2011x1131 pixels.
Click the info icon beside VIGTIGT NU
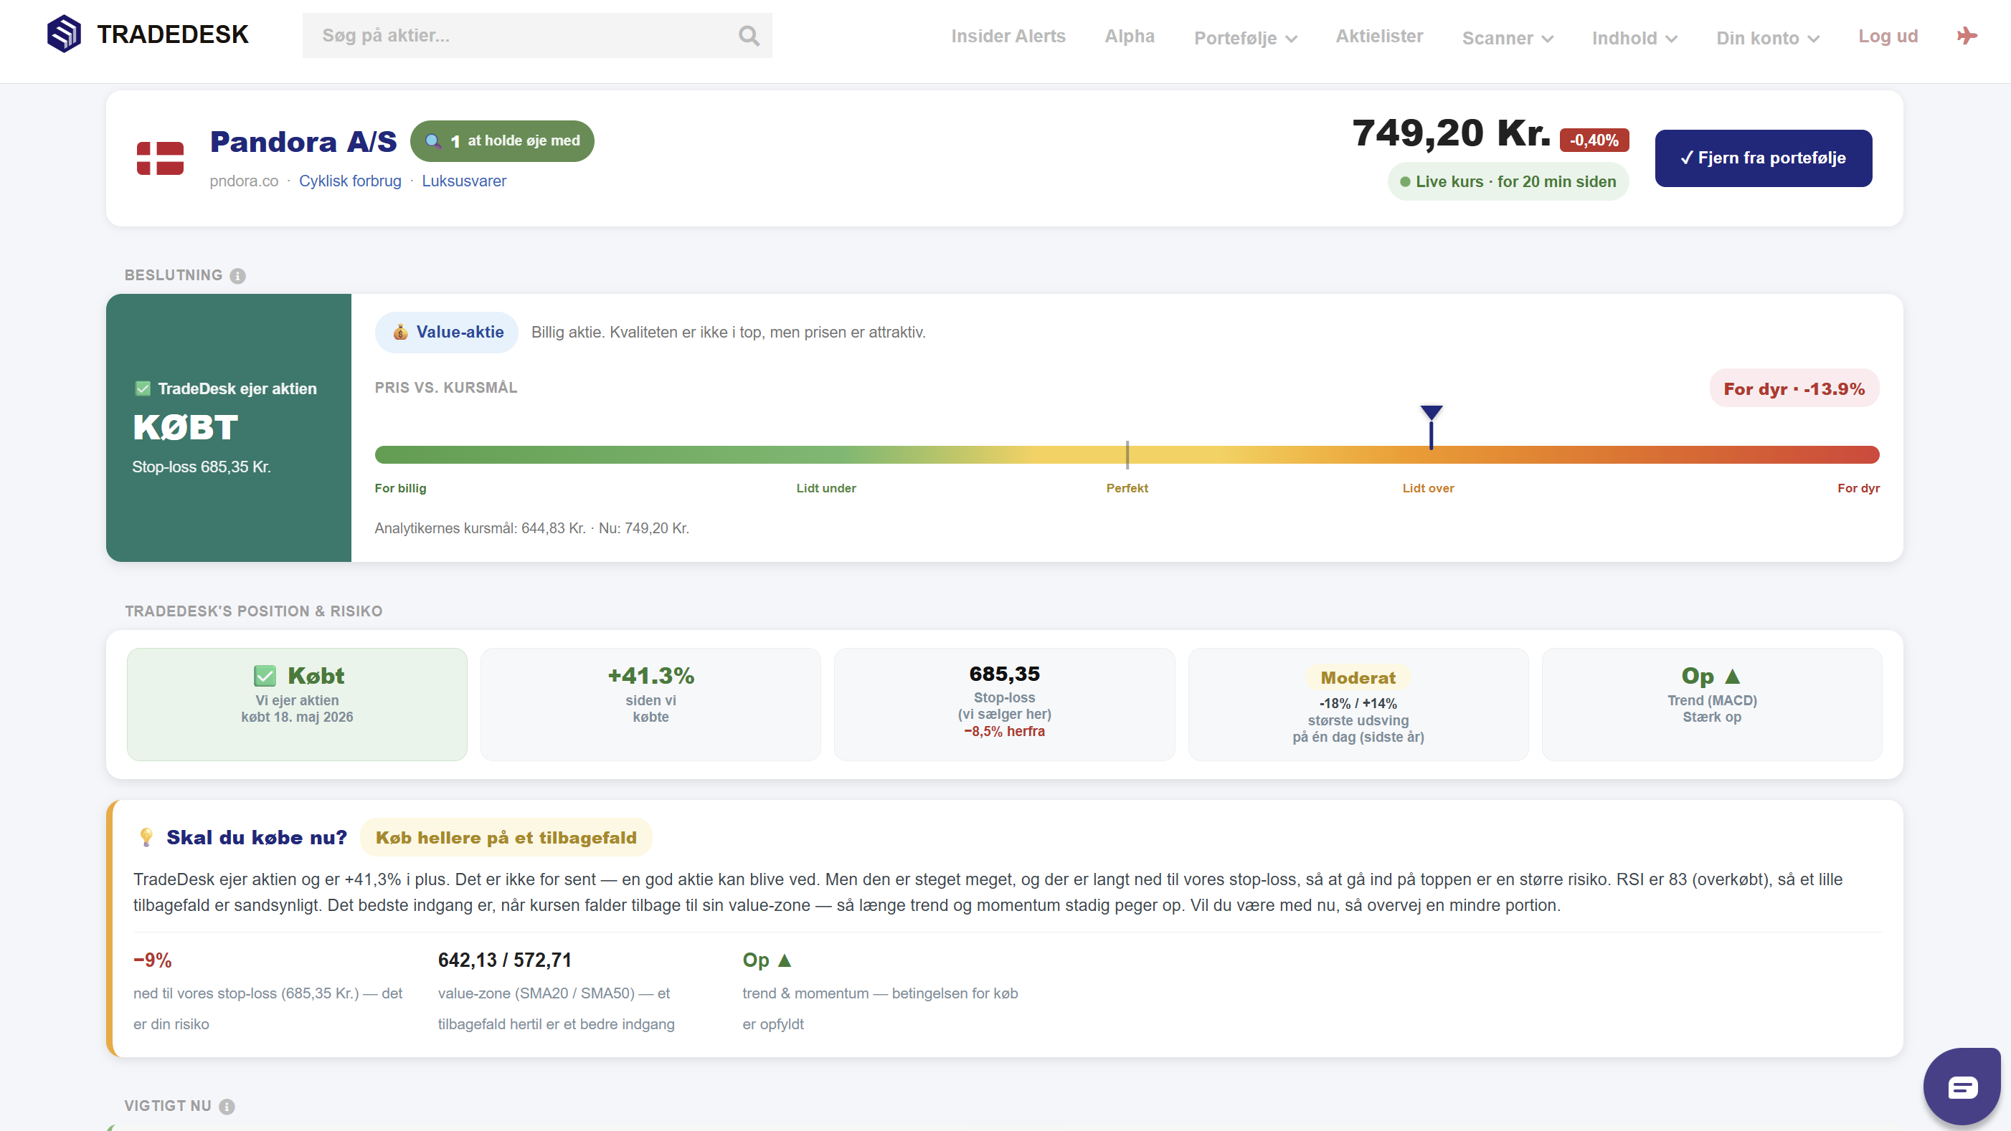pos(227,1107)
